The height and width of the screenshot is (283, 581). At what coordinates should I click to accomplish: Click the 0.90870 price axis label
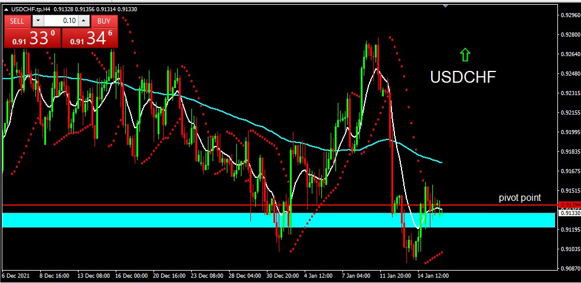coord(570,268)
